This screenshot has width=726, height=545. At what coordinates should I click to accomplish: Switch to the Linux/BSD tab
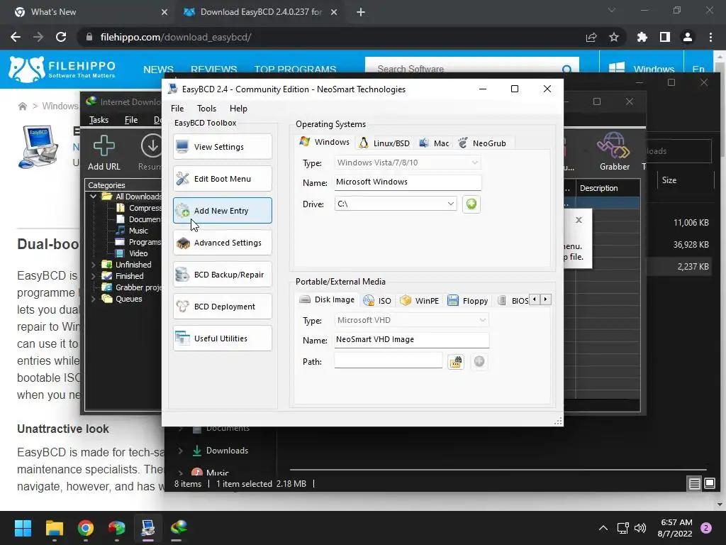pos(385,143)
